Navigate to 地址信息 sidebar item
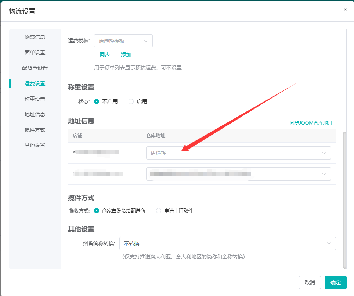This screenshot has width=354, height=296. (35, 114)
